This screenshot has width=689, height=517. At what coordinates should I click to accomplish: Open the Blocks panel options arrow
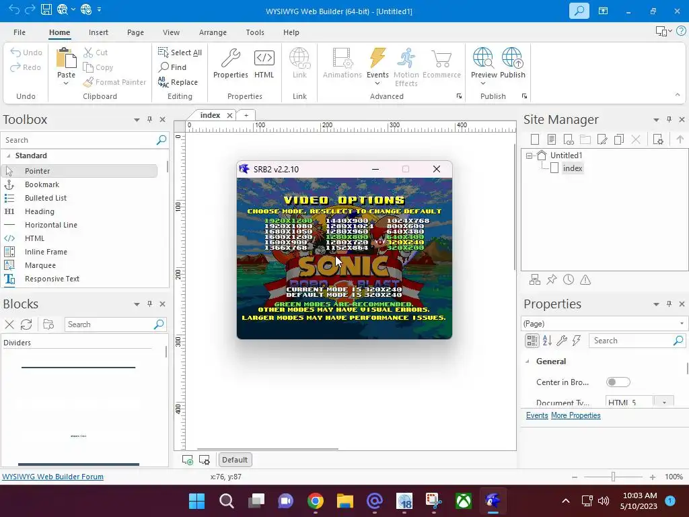click(x=137, y=304)
